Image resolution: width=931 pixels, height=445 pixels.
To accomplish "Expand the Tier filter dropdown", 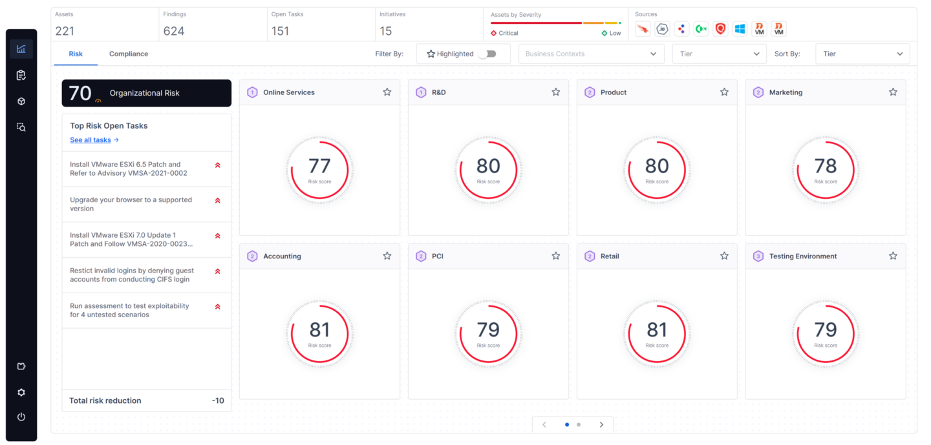I will 719,54.
